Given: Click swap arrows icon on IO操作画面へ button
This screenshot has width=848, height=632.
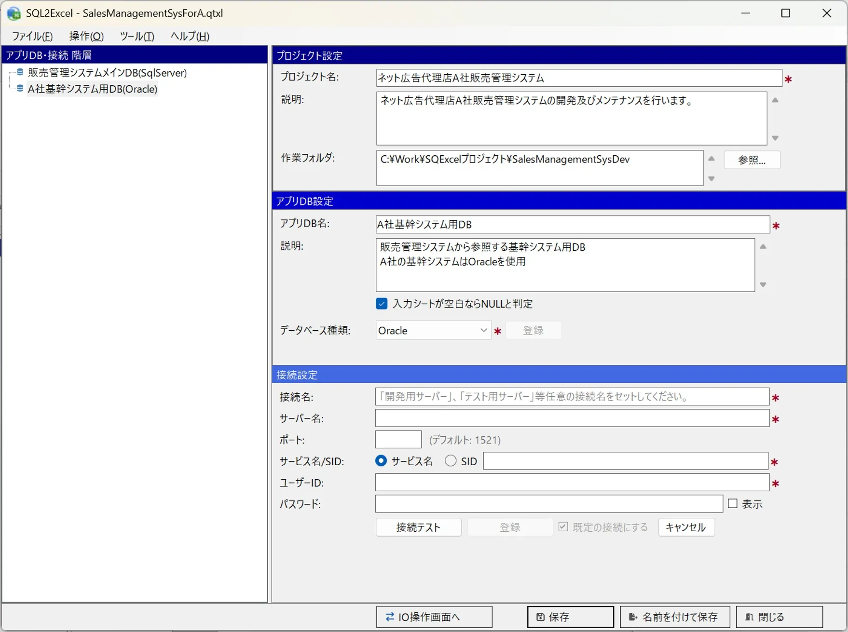Looking at the screenshot, I should click(x=390, y=617).
